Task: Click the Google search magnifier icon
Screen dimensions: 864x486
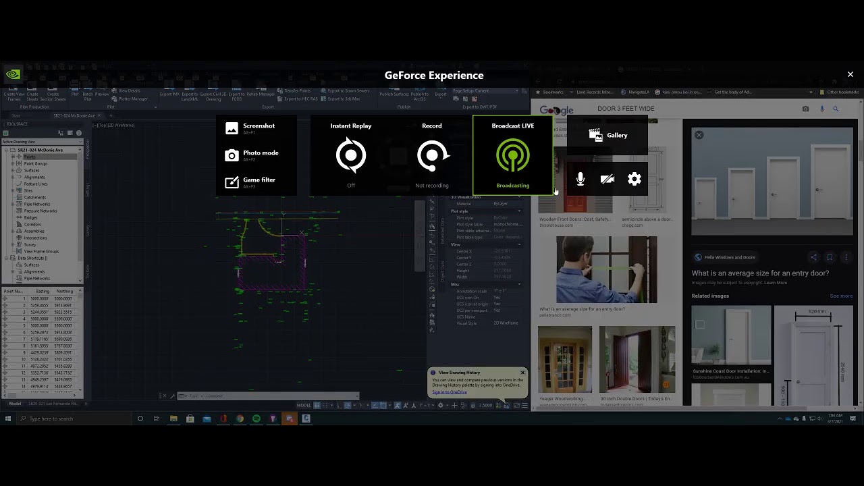Action: (836, 109)
